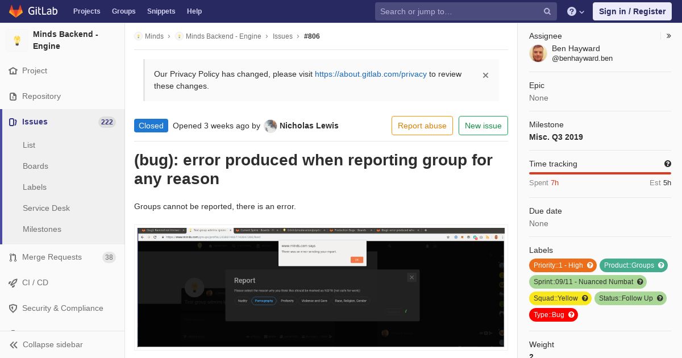Click the Report abuse button

[422, 126]
